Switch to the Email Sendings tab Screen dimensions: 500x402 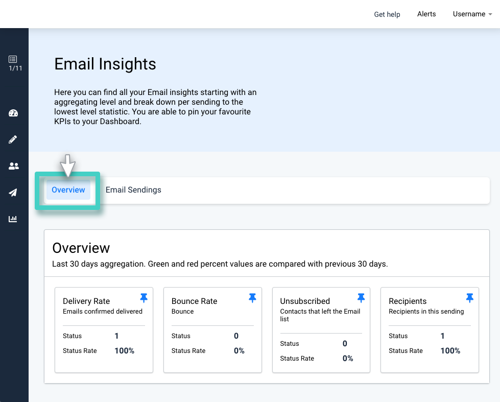click(x=133, y=190)
